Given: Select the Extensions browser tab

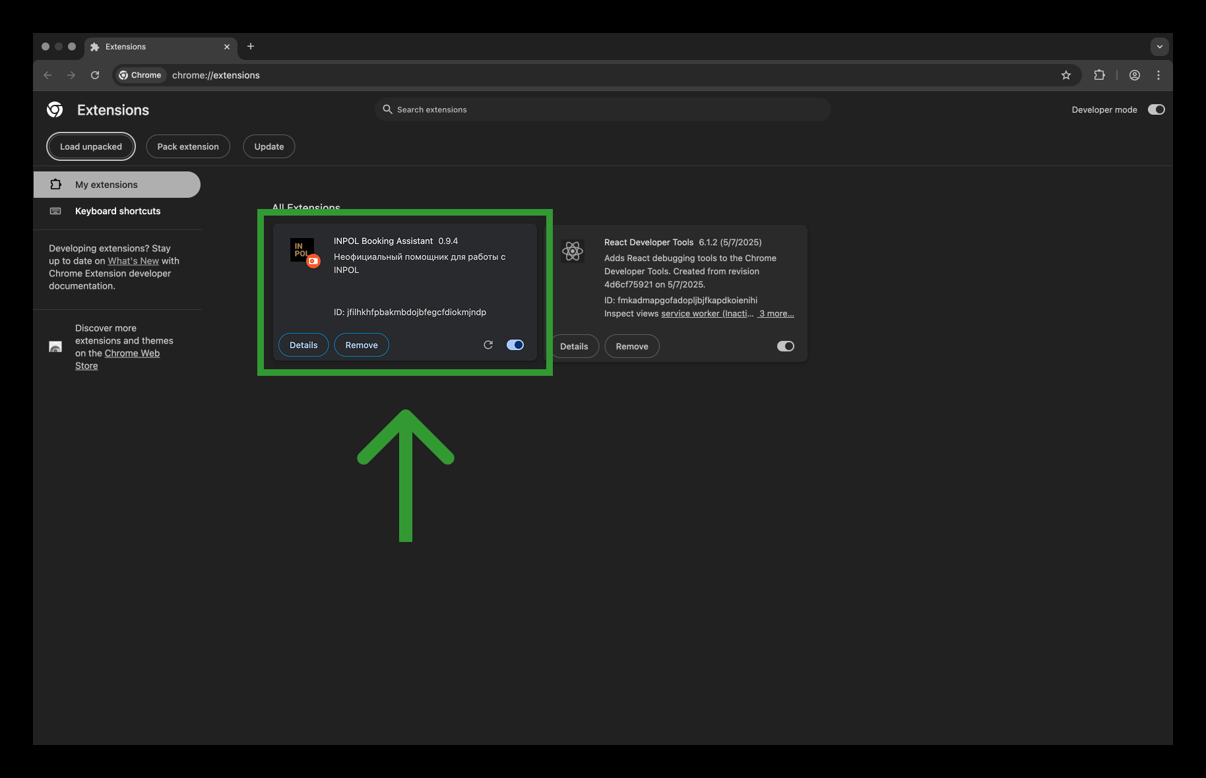Looking at the screenshot, I should pyautogui.click(x=160, y=47).
